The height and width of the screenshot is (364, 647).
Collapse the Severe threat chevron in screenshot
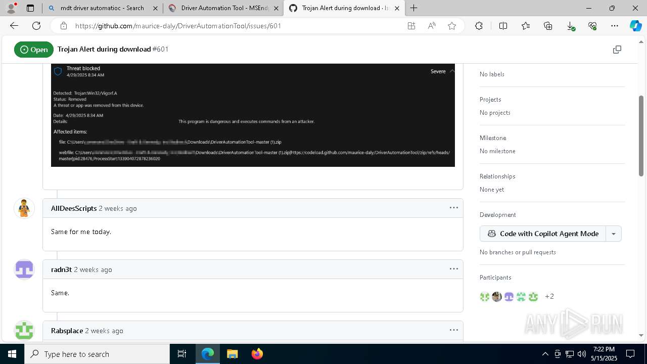(452, 71)
